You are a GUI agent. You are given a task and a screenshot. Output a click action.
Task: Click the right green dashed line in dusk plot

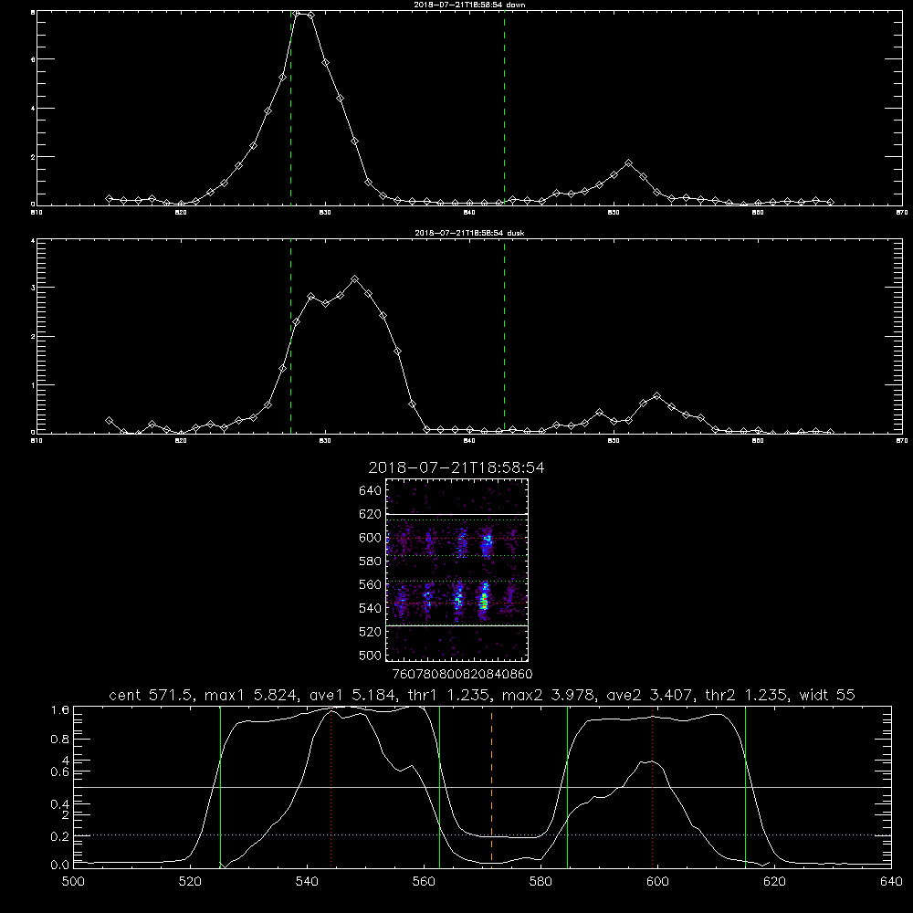coord(504,338)
